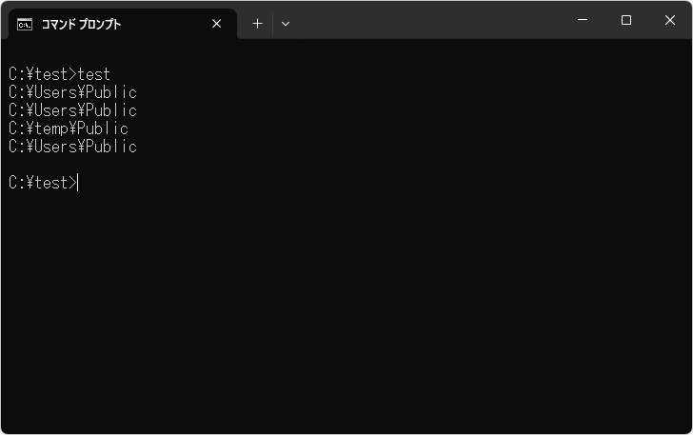This screenshot has height=435, width=693.
Task: Click the C:¥temp¥Public output line
Action: pyautogui.click(x=69, y=129)
